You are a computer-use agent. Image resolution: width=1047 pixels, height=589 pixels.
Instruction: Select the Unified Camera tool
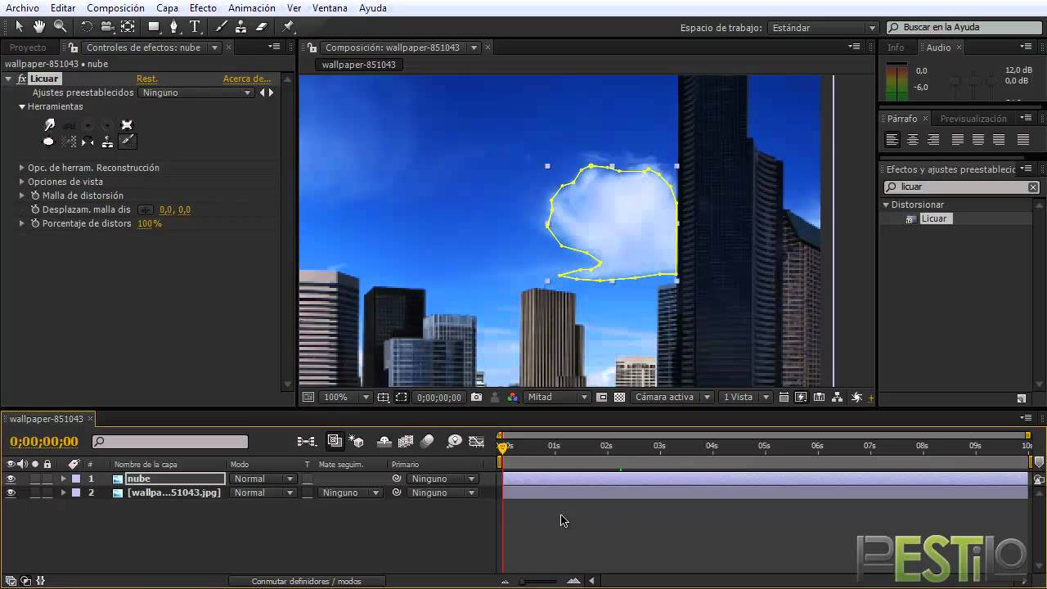tap(107, 26)
